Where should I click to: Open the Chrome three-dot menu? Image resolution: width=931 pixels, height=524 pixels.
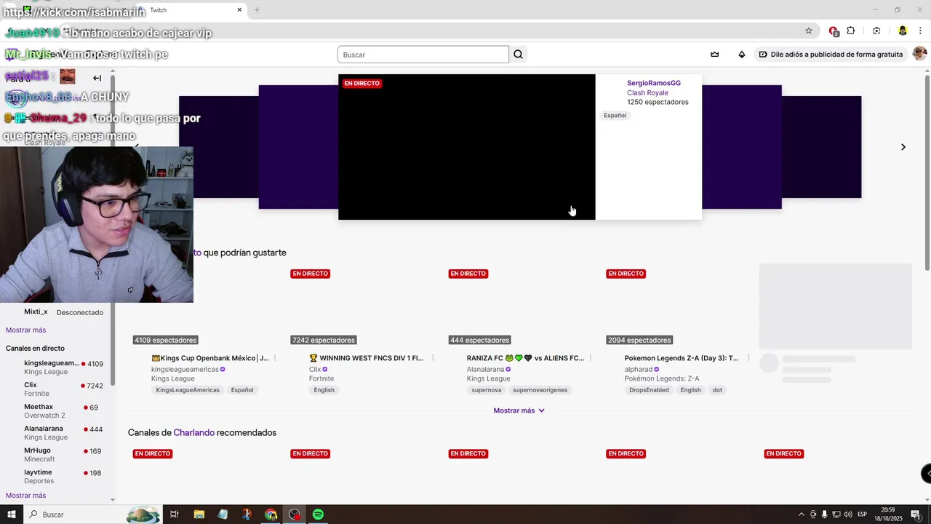[x=921, y=31]
